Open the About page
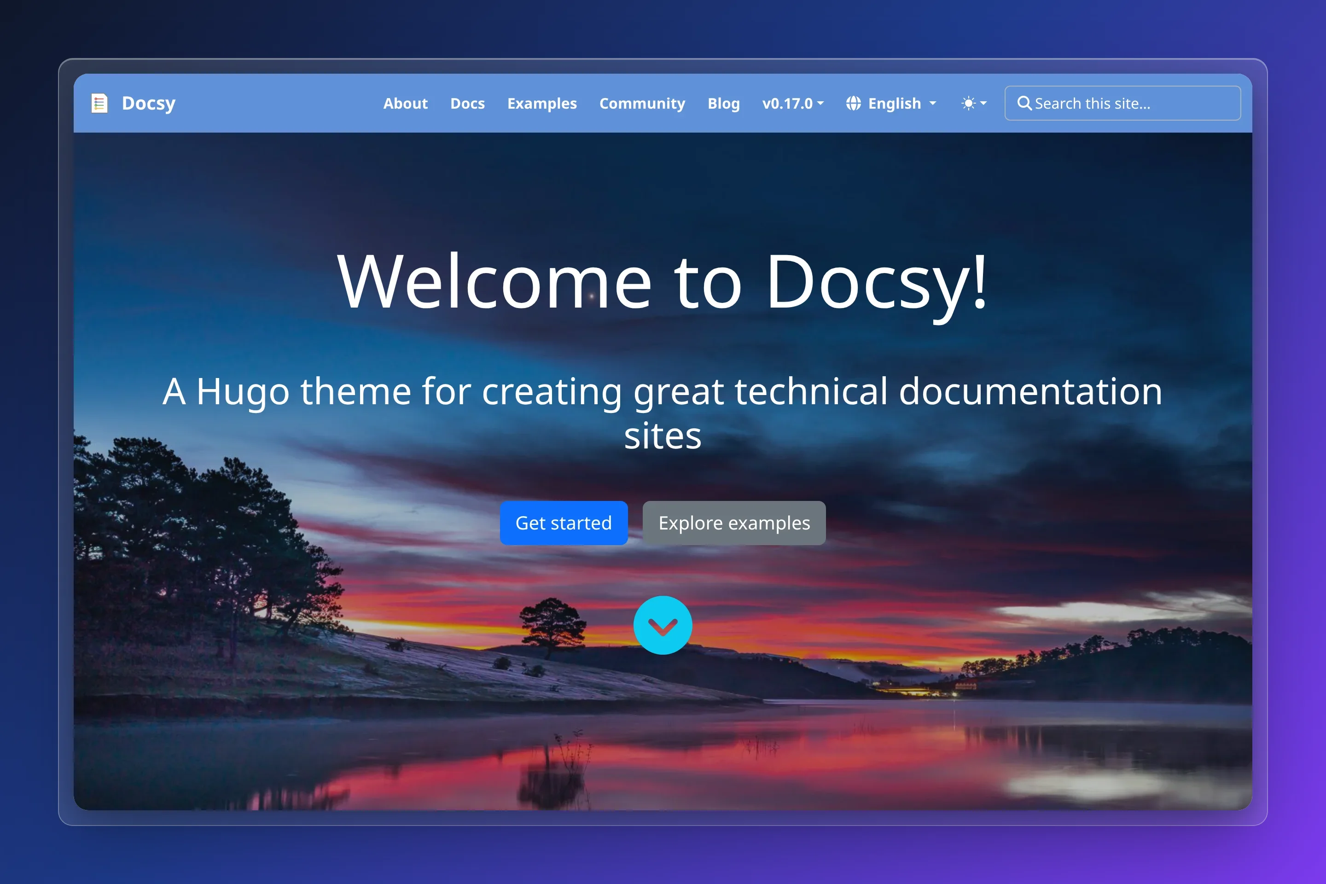 [405, 103]
